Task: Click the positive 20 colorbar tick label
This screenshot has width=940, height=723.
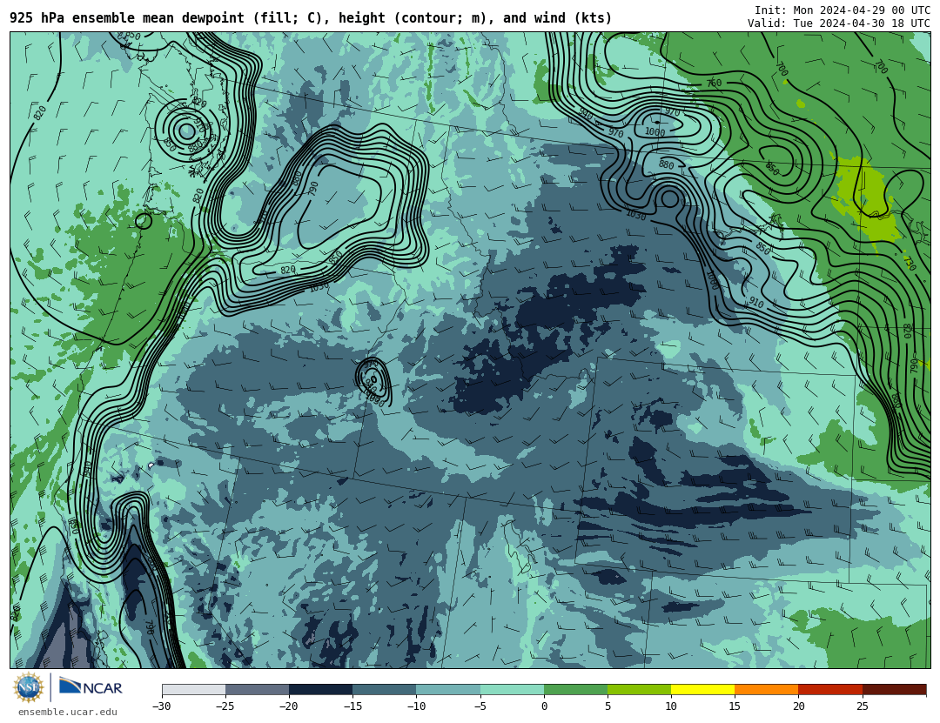Action: (x=798, y=706)
